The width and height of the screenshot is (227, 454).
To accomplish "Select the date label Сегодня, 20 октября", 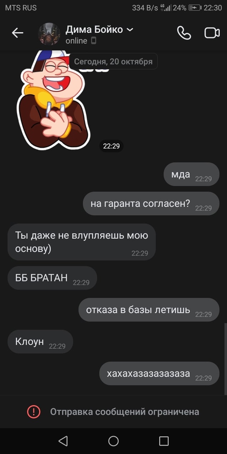I will pos(113,61).
